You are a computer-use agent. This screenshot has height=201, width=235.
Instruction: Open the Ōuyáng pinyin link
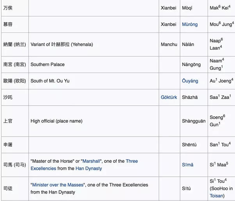[190, 81]
